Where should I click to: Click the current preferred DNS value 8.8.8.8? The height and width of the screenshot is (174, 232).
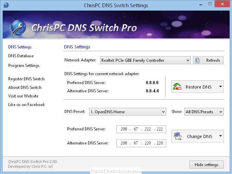click(152, 83)
